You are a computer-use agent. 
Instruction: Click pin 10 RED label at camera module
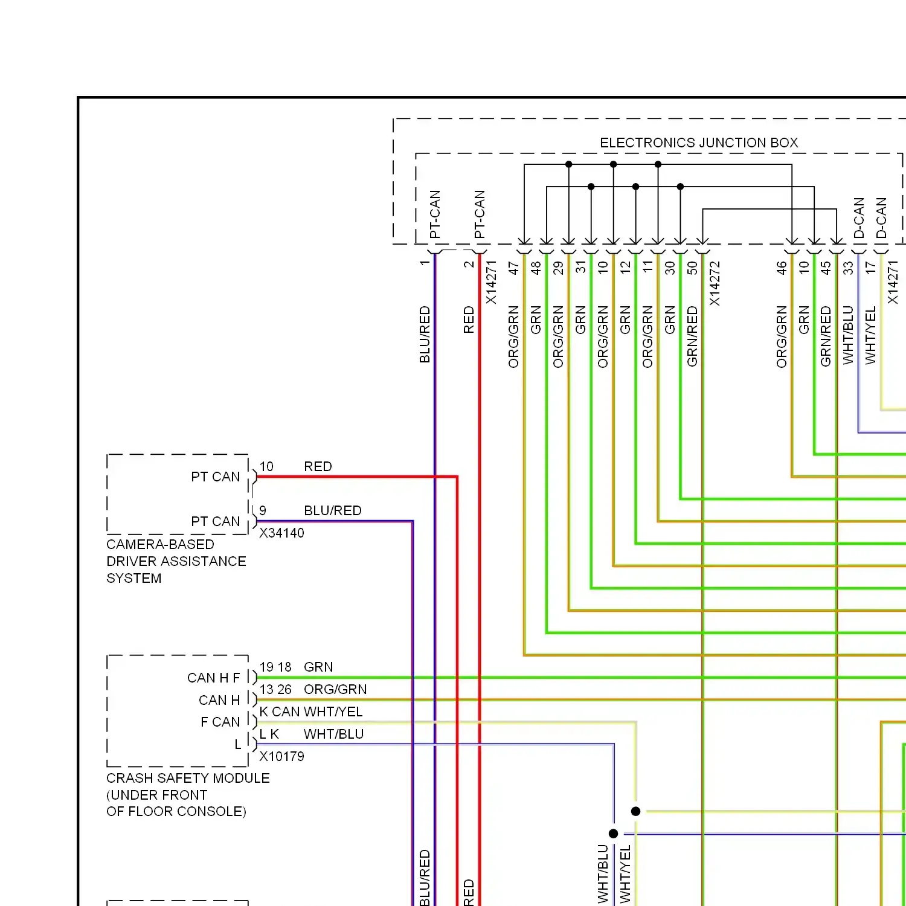click(296, 466)
